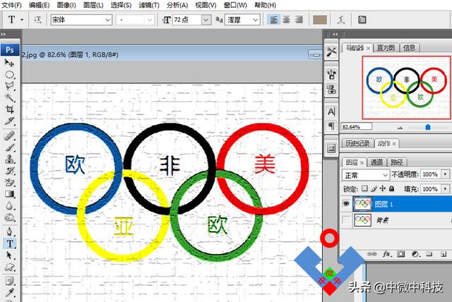Open 图层(L) menu

(x=93, y=5)
